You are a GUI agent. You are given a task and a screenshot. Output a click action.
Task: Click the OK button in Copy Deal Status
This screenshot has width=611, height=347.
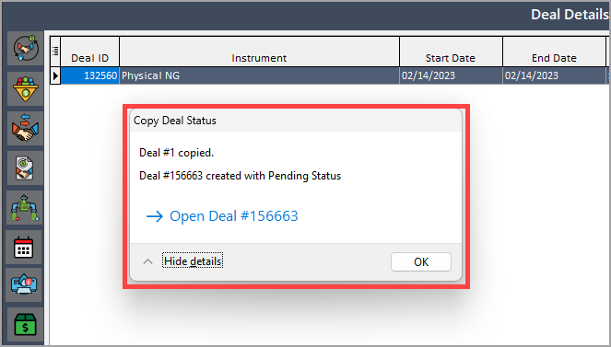pos(421,261)
